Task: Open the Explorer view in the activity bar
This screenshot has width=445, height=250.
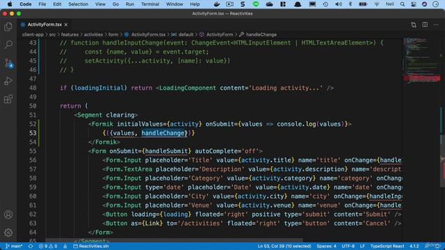Action: coord(8,26)
